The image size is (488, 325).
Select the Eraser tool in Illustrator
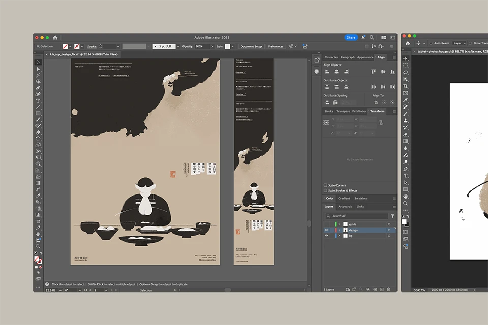coord(38,133)
